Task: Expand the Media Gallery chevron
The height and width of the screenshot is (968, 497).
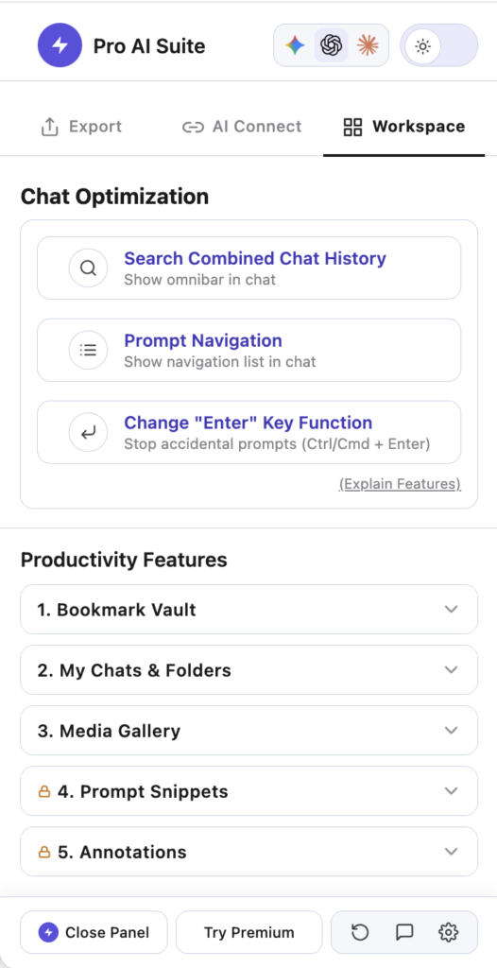Action: (452, 731)
